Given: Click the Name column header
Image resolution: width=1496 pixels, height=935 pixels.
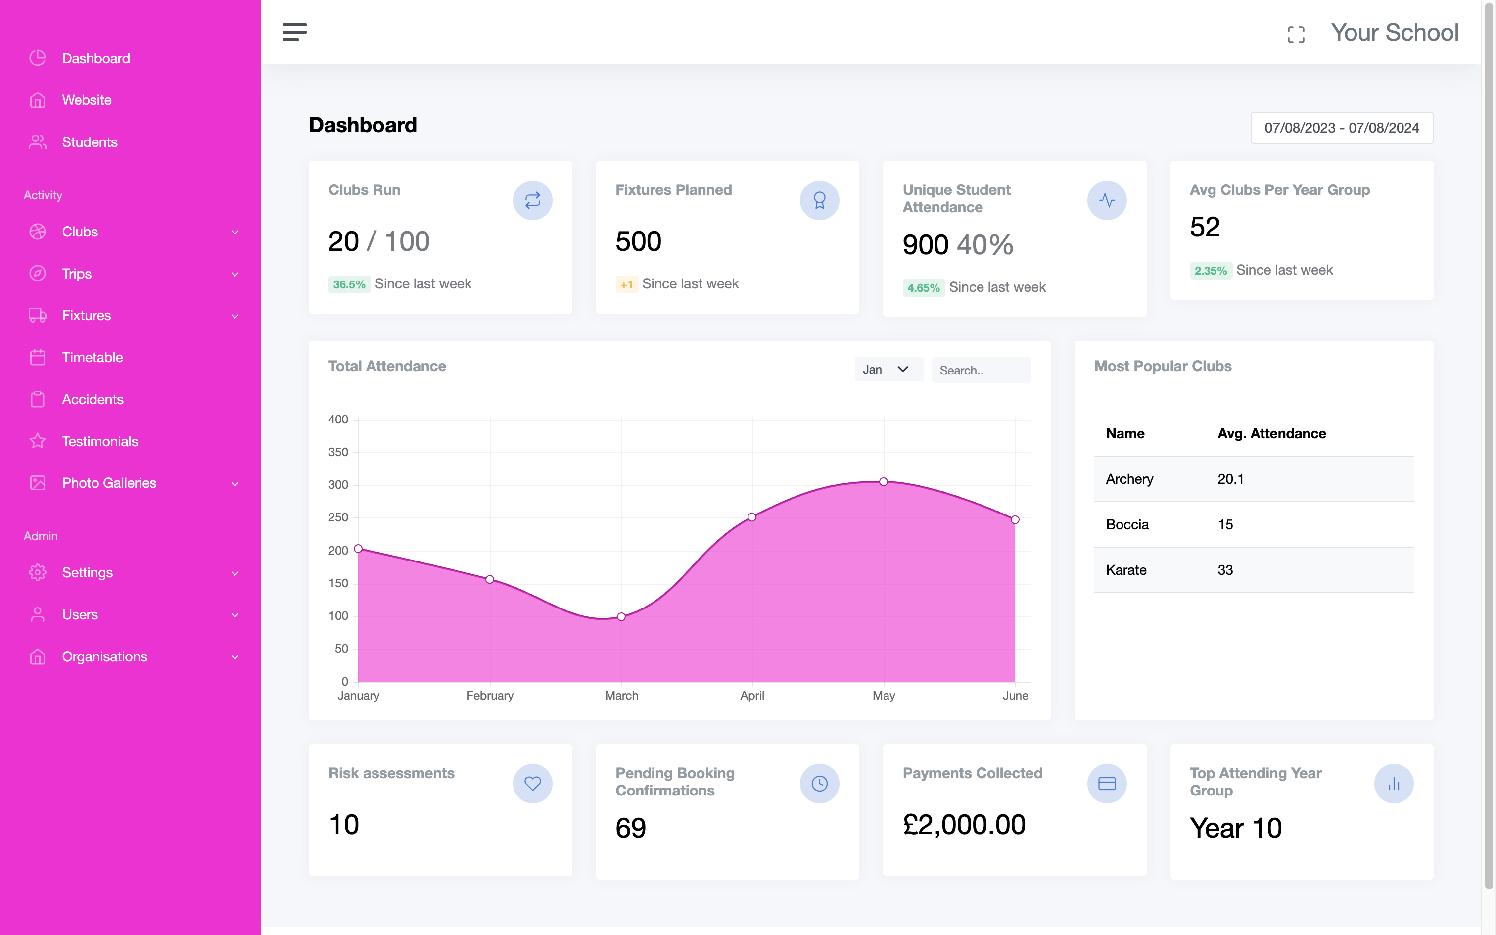Looking at the screenshot, I should tap(1125, 433).
